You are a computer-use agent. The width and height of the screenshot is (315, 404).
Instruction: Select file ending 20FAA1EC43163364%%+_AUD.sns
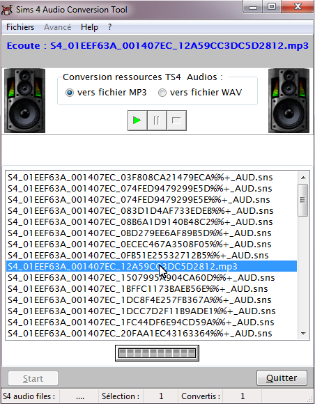click(x=151, y=334)
